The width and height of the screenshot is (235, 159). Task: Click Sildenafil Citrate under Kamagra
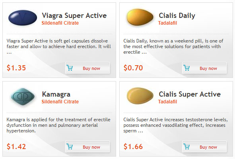point(60,102)
